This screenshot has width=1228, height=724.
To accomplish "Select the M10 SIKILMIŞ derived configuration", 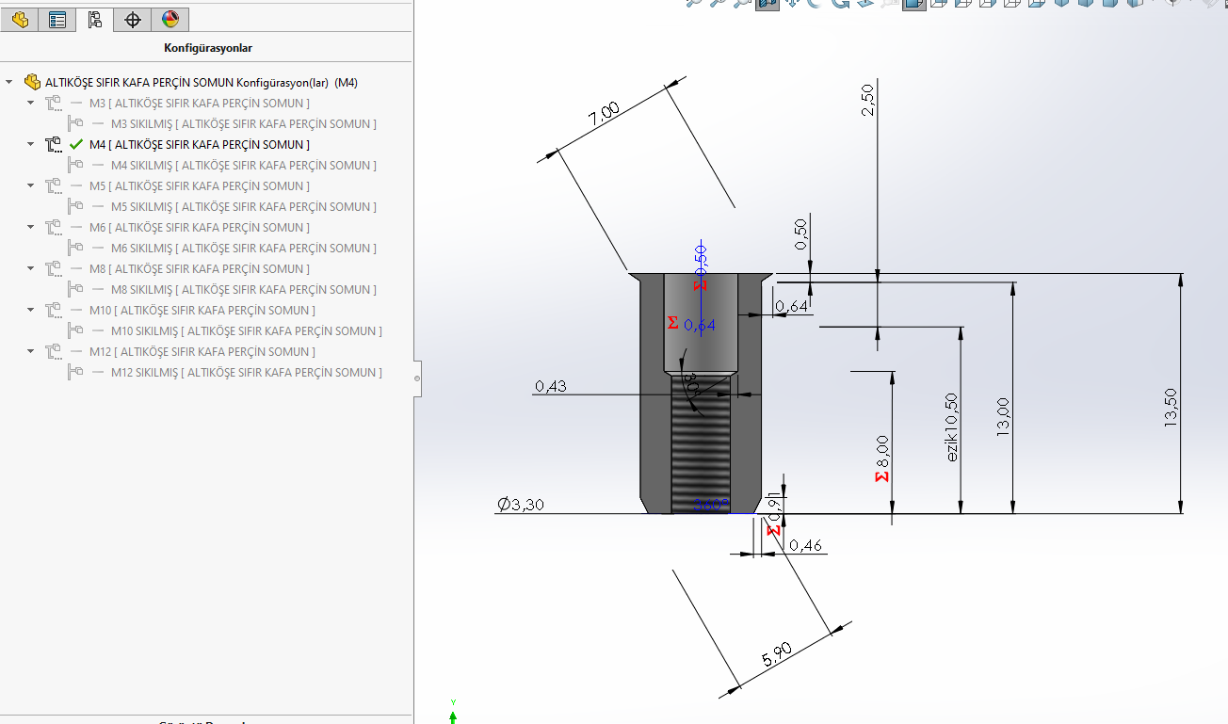I will (x=247, y=330).
